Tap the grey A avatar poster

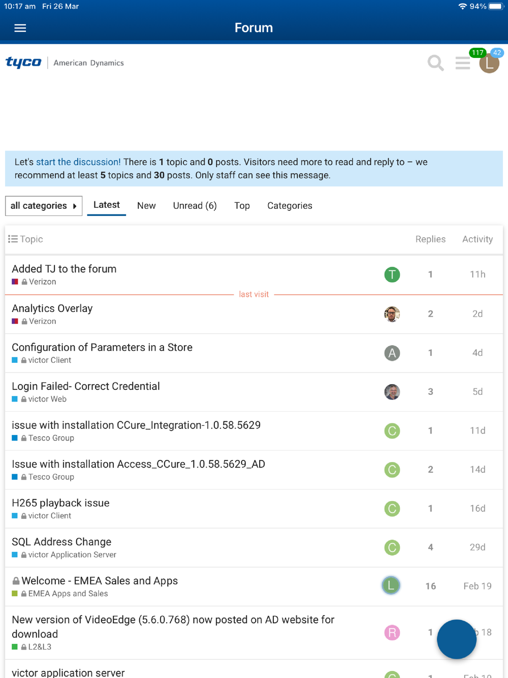point(392,353)
